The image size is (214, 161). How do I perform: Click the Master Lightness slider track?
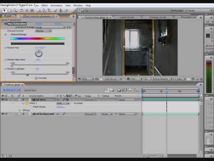point(40,74)
